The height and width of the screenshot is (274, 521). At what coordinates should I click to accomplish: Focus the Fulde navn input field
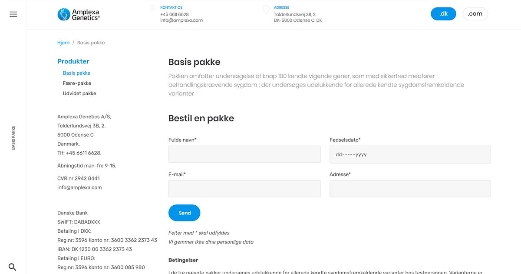point(244,154)
